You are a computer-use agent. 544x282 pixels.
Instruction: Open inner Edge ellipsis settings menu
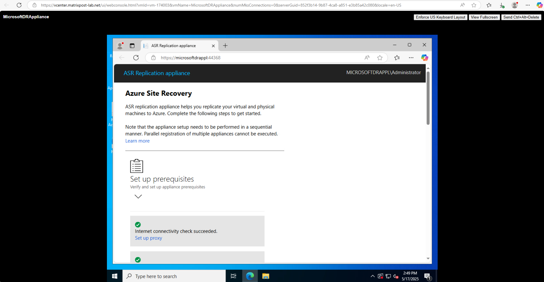[x=411, y=58]
